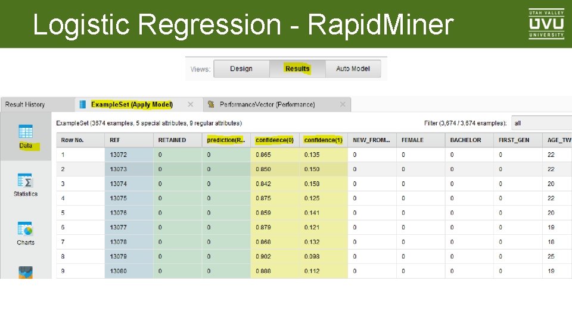Viewport: 572px width, 321px height.
Task: Select REF cell 13075
Action: tap(129, 199)
